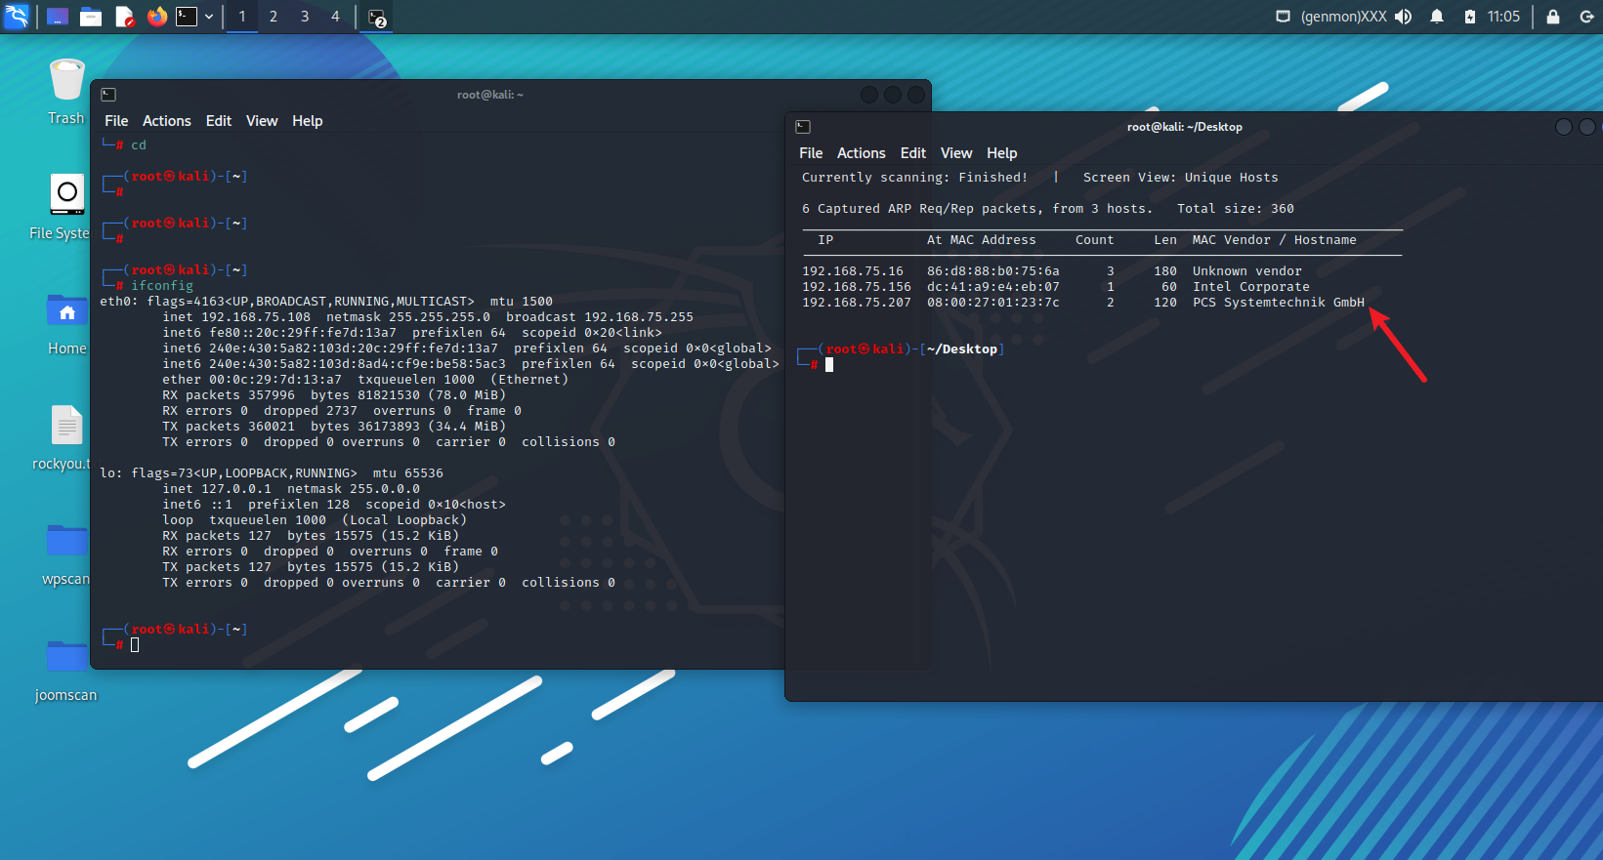This screenshot has width=1603, height=860.
Task: Open the Kali applications menu
Action: [17, 17]
